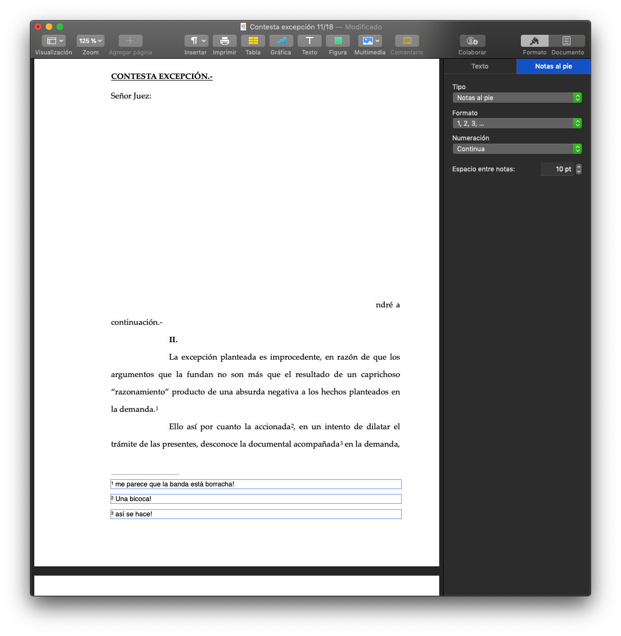Toggle the Documento inspector panel
This screenshot has width=621, height=636.
click(x=567, y=41)
